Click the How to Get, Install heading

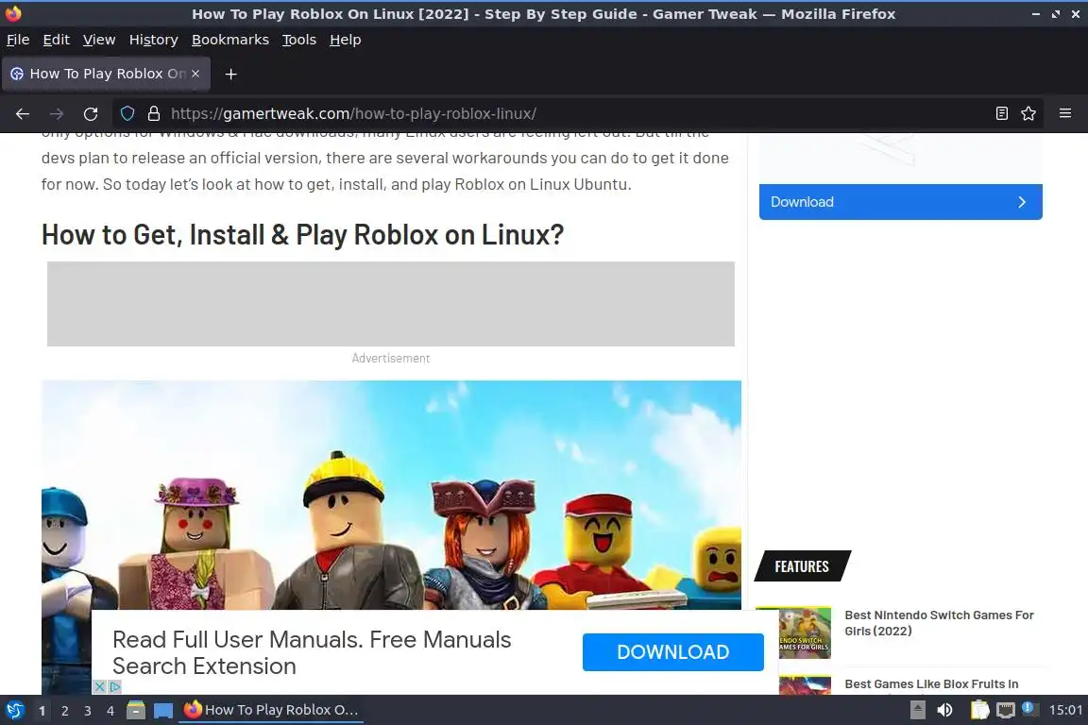coord(302,234)
